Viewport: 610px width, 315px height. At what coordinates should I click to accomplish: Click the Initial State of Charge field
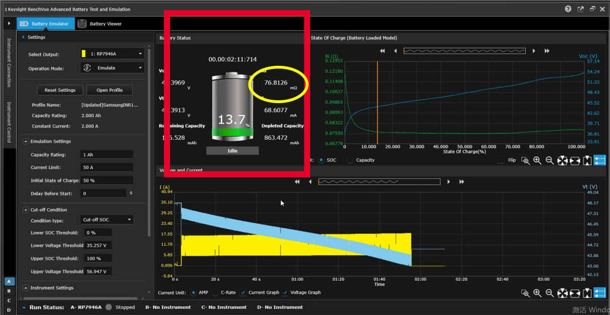click(x=107, y=180)
